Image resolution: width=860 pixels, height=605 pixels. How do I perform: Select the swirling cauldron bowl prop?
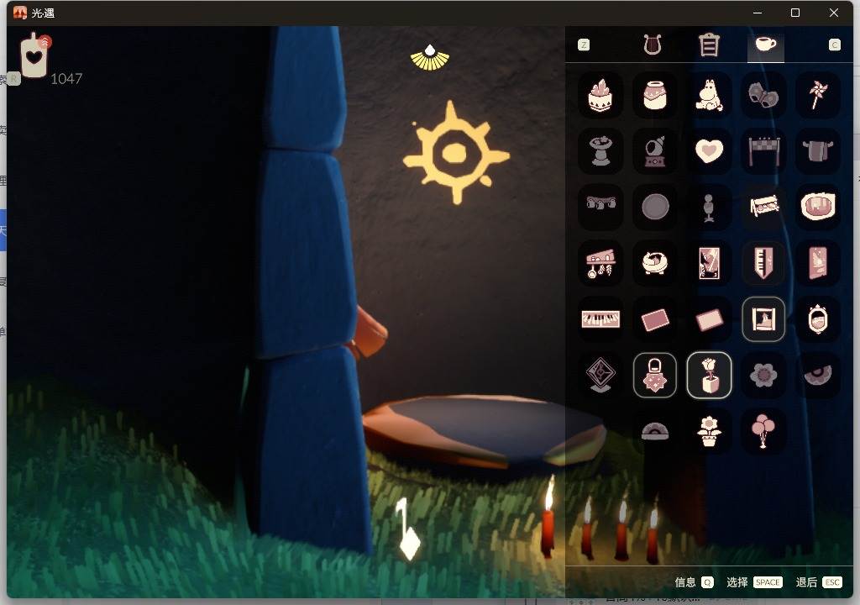pos(655,262)
